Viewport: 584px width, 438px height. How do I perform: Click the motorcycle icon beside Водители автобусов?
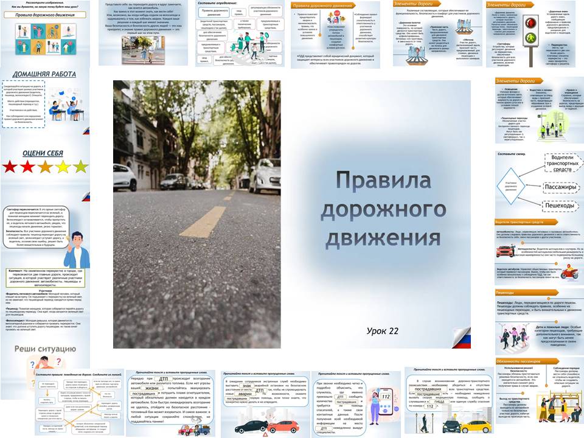tap(569, 273)
